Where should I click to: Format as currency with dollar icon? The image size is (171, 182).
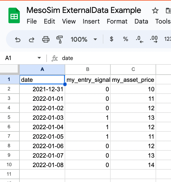(x=112, y=39)
